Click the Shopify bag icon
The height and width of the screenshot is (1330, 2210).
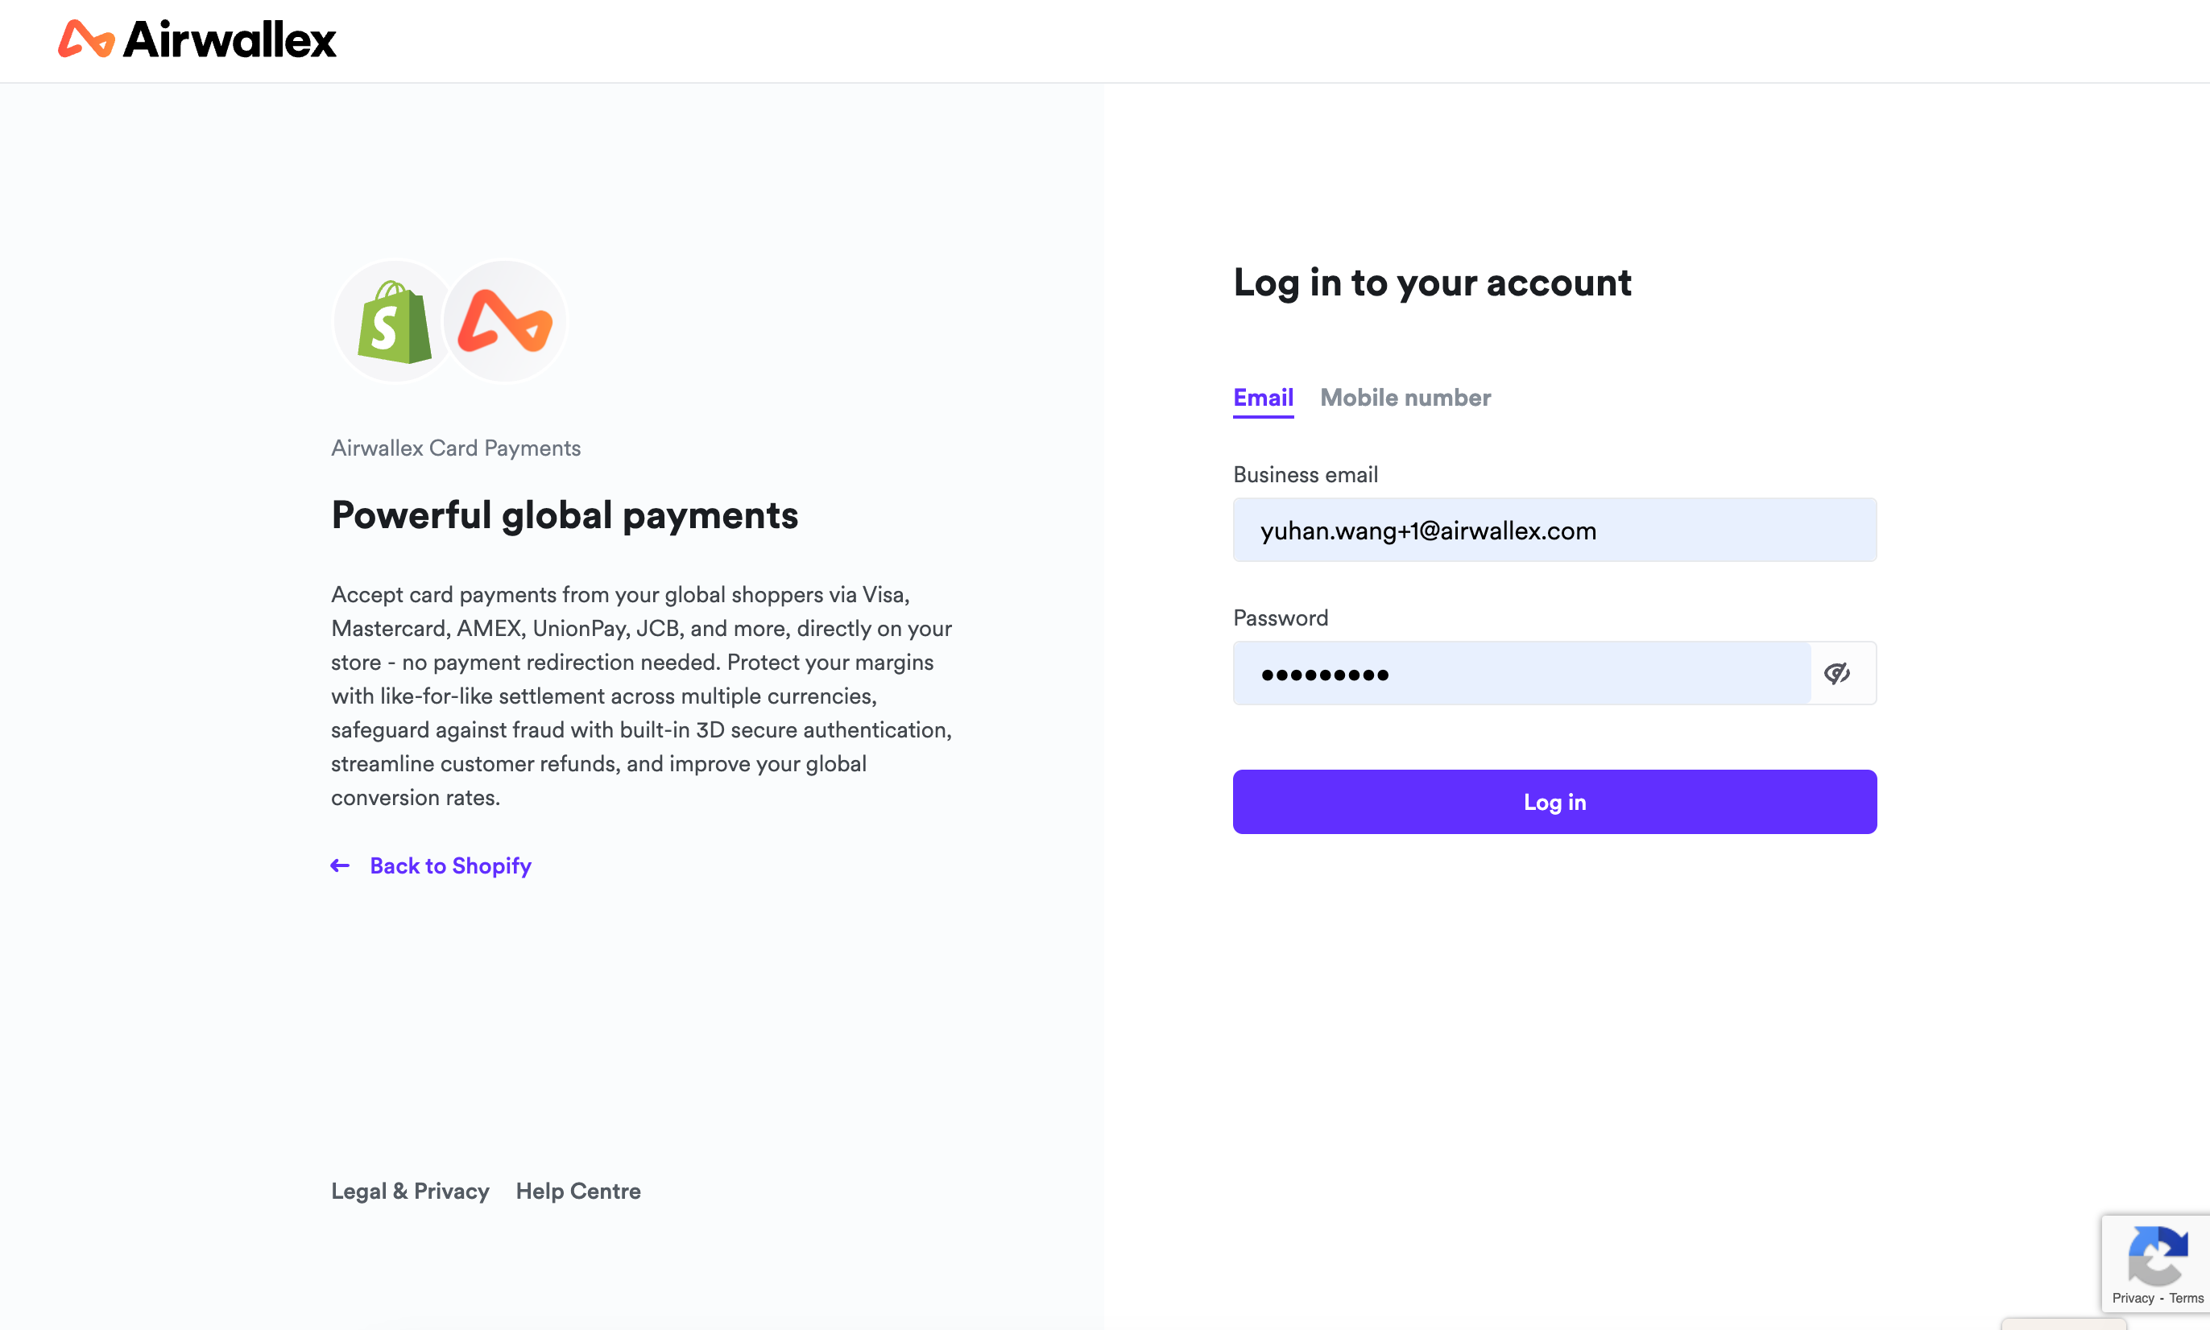click(393, 320)
